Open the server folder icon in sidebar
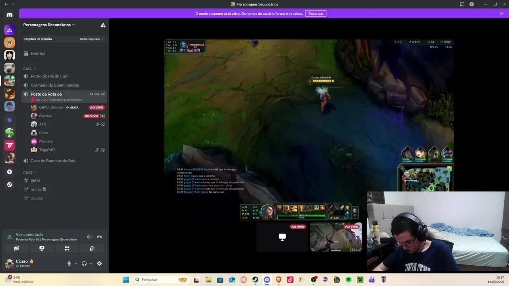This screenshot has height=286, width=509. [10, 120]
